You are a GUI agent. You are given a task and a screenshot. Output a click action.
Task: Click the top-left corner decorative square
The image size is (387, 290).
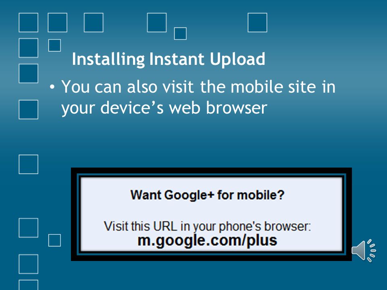28,23
